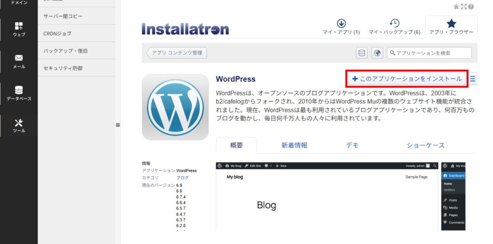Click the WordPress blog screenshot preview
Screen dimensions: 493x244
tap(327, 196)
